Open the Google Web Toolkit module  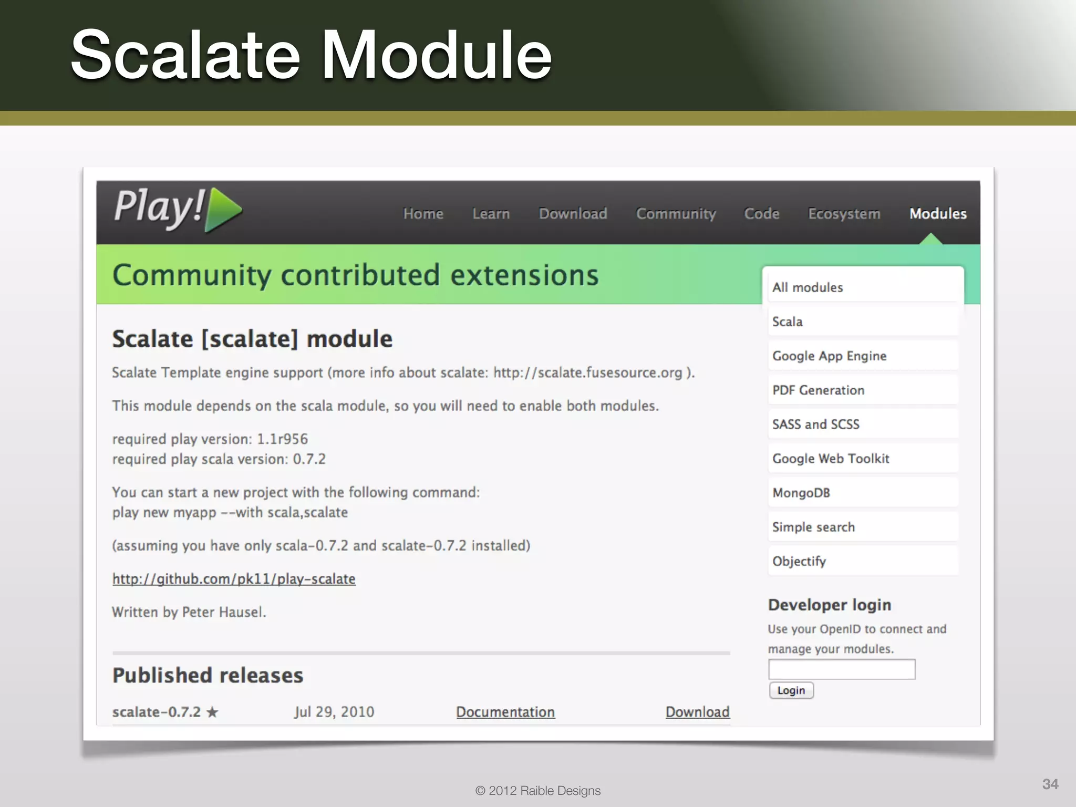click(863, 458)
